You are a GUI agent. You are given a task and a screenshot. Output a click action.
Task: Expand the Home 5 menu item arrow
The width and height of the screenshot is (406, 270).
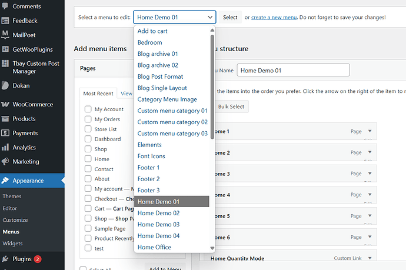pyautogui.click(x=370, y=216)
